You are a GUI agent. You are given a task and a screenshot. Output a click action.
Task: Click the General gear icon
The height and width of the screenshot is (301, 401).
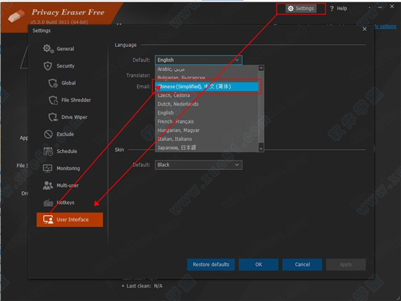(x=47, y=49)
